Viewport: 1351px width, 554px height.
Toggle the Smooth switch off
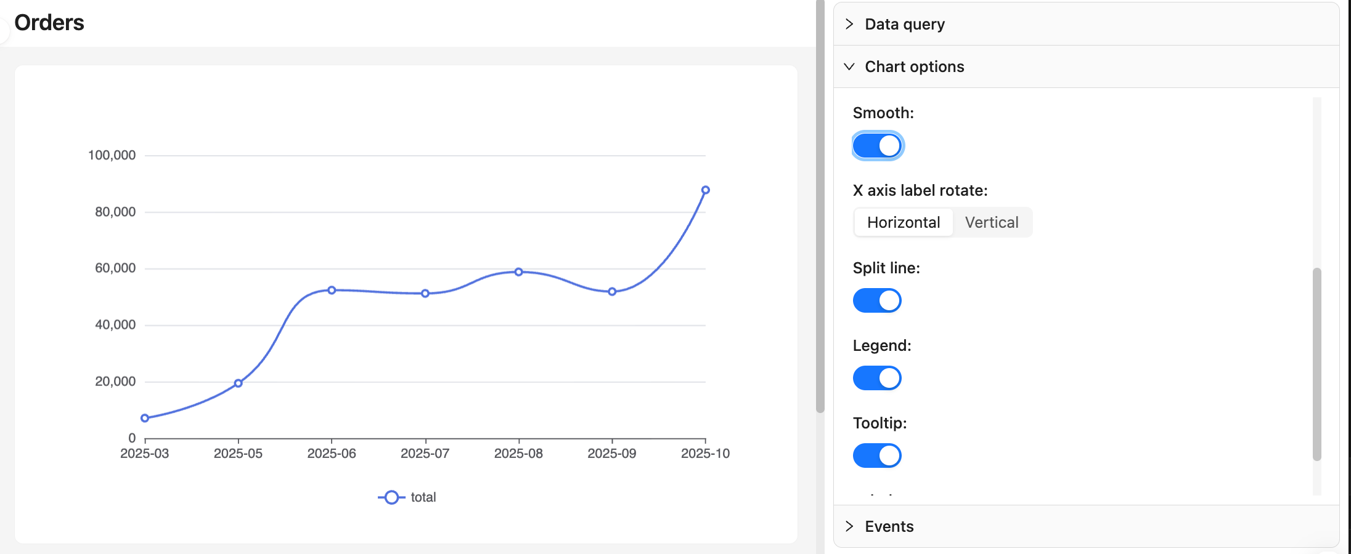coord(877,146)
